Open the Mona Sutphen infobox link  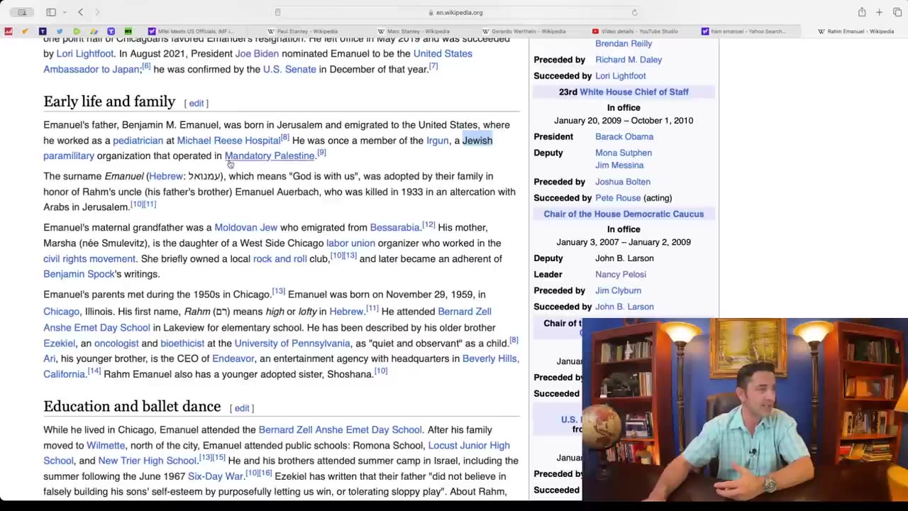click(624, 153)
